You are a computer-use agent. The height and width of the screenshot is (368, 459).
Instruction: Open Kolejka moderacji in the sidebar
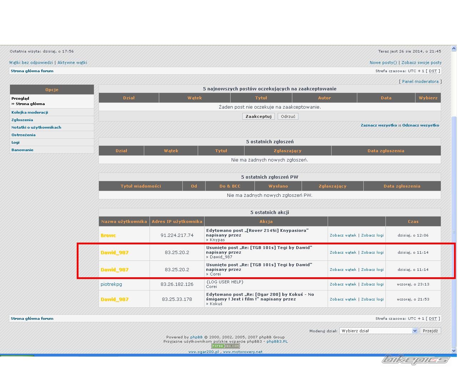pos(30,112)
